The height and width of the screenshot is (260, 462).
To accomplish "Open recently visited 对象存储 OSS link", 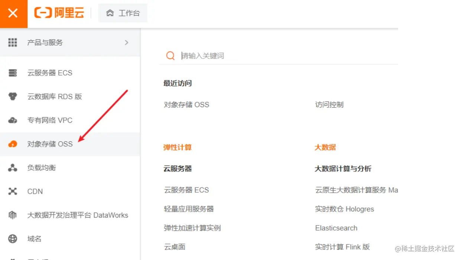I will 186,105.
